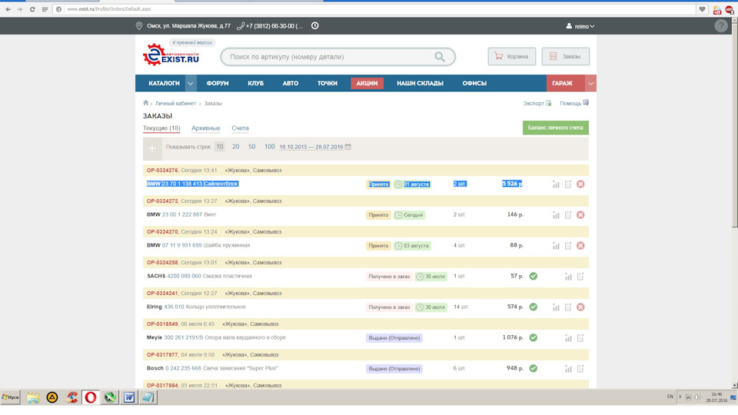Open chart icon in Meyle row
The height and width of the screenshot is (415, 738).
click(x=568, y=338)
